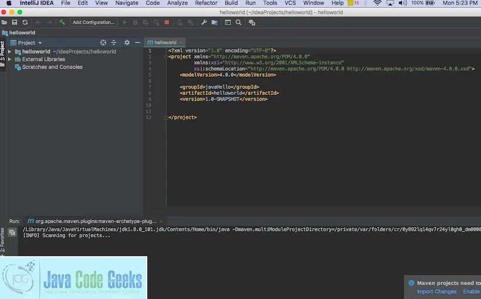The width and height of the screenshot is (481, 299).
Task: Open Project panel gear options
Action: pyautogui.click(x=127, y=43)
